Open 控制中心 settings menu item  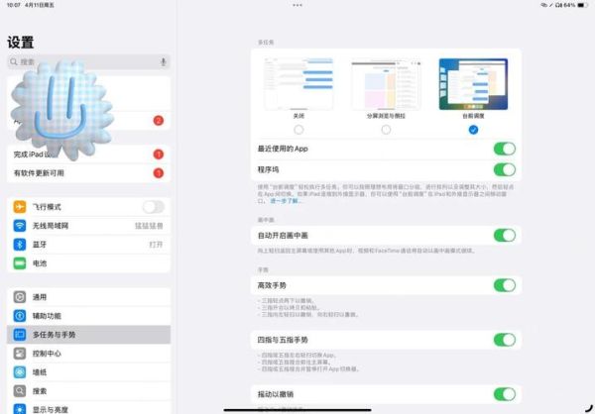coord(89,354)
